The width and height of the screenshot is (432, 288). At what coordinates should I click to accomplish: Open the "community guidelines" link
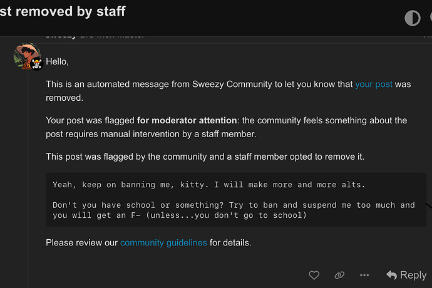coord(163,242)
